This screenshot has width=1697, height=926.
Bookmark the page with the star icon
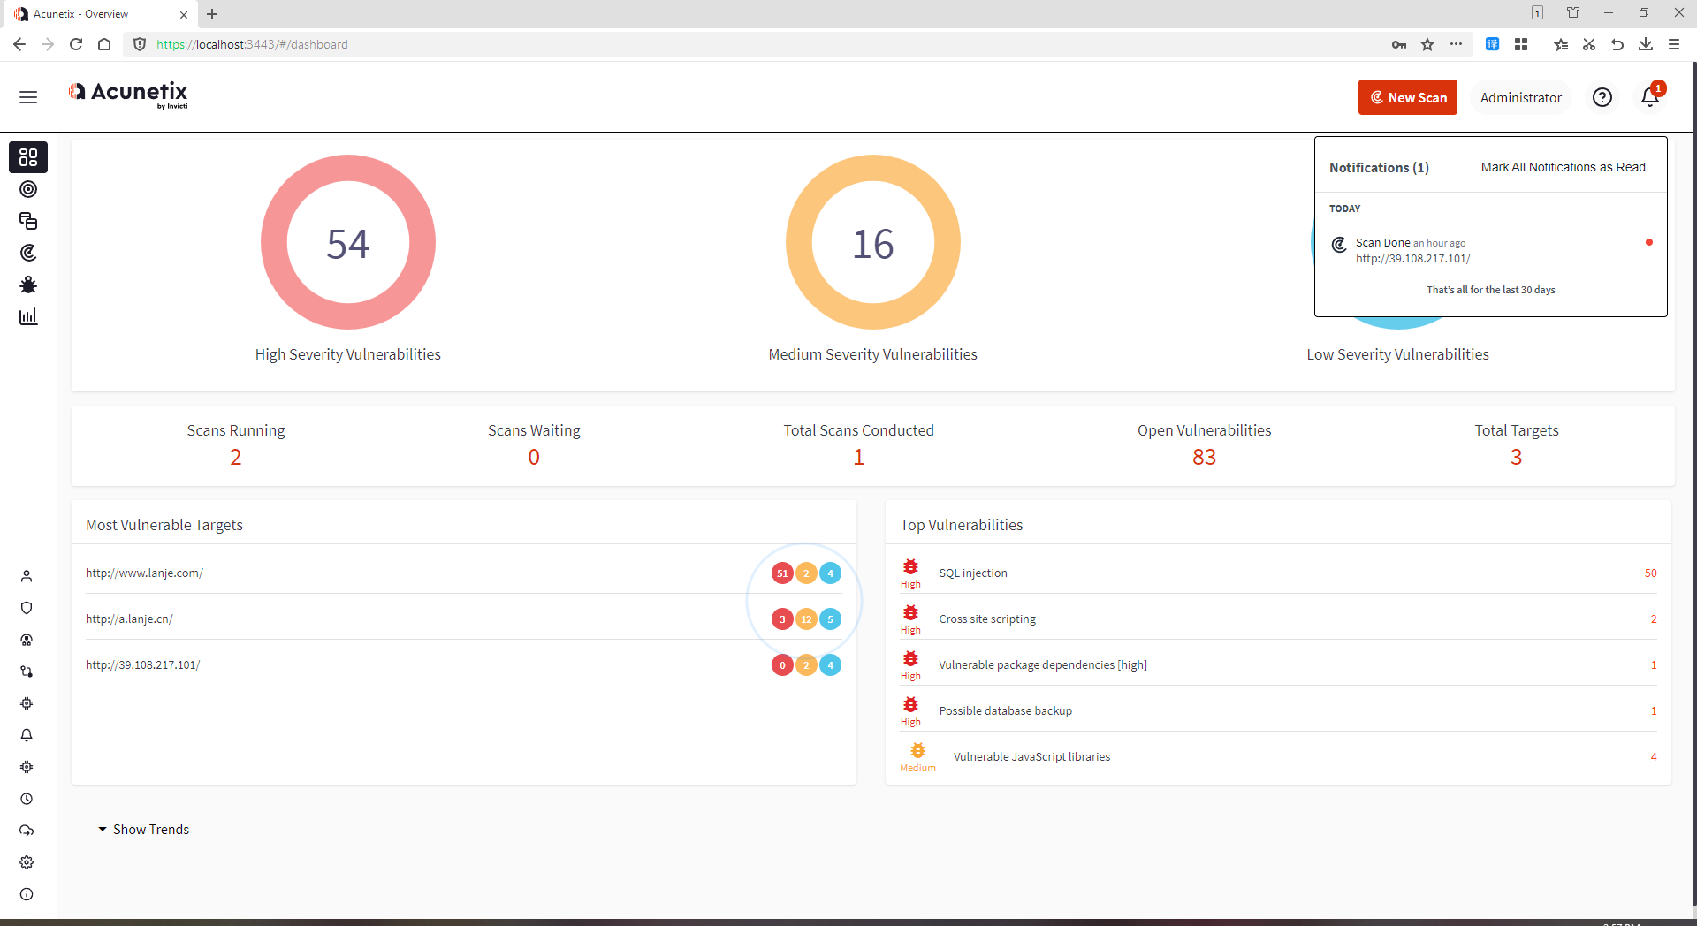click(1427, 44)
